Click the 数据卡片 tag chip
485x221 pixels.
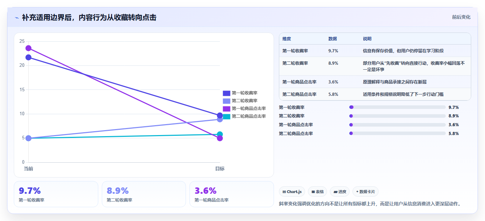366,192
